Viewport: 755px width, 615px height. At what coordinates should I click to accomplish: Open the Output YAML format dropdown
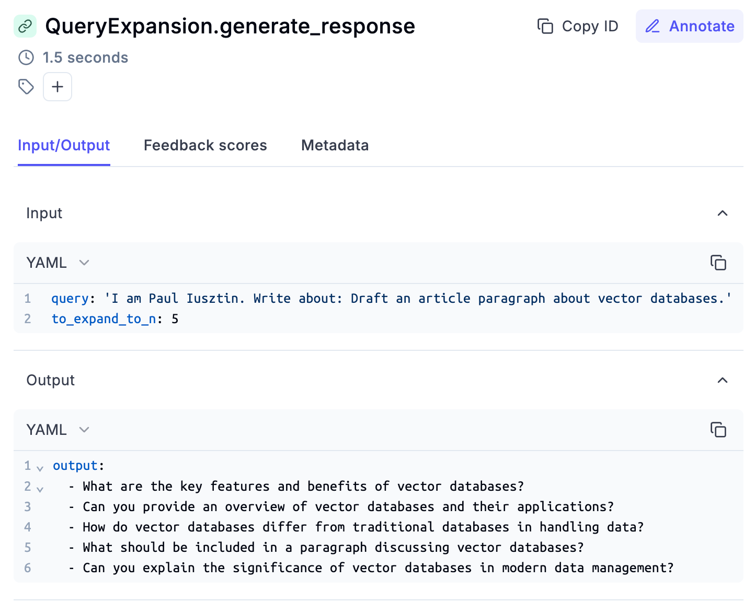pos(58,430)
